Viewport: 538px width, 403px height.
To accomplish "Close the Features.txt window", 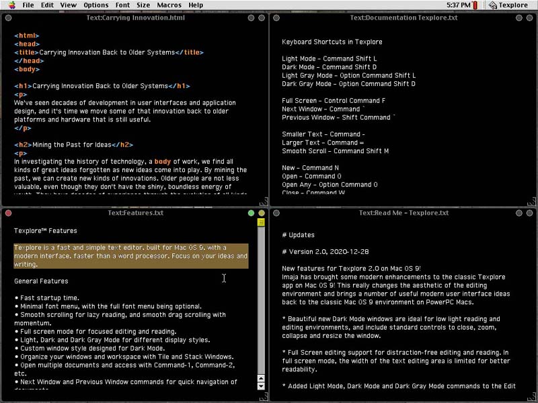I will point(9,213).
